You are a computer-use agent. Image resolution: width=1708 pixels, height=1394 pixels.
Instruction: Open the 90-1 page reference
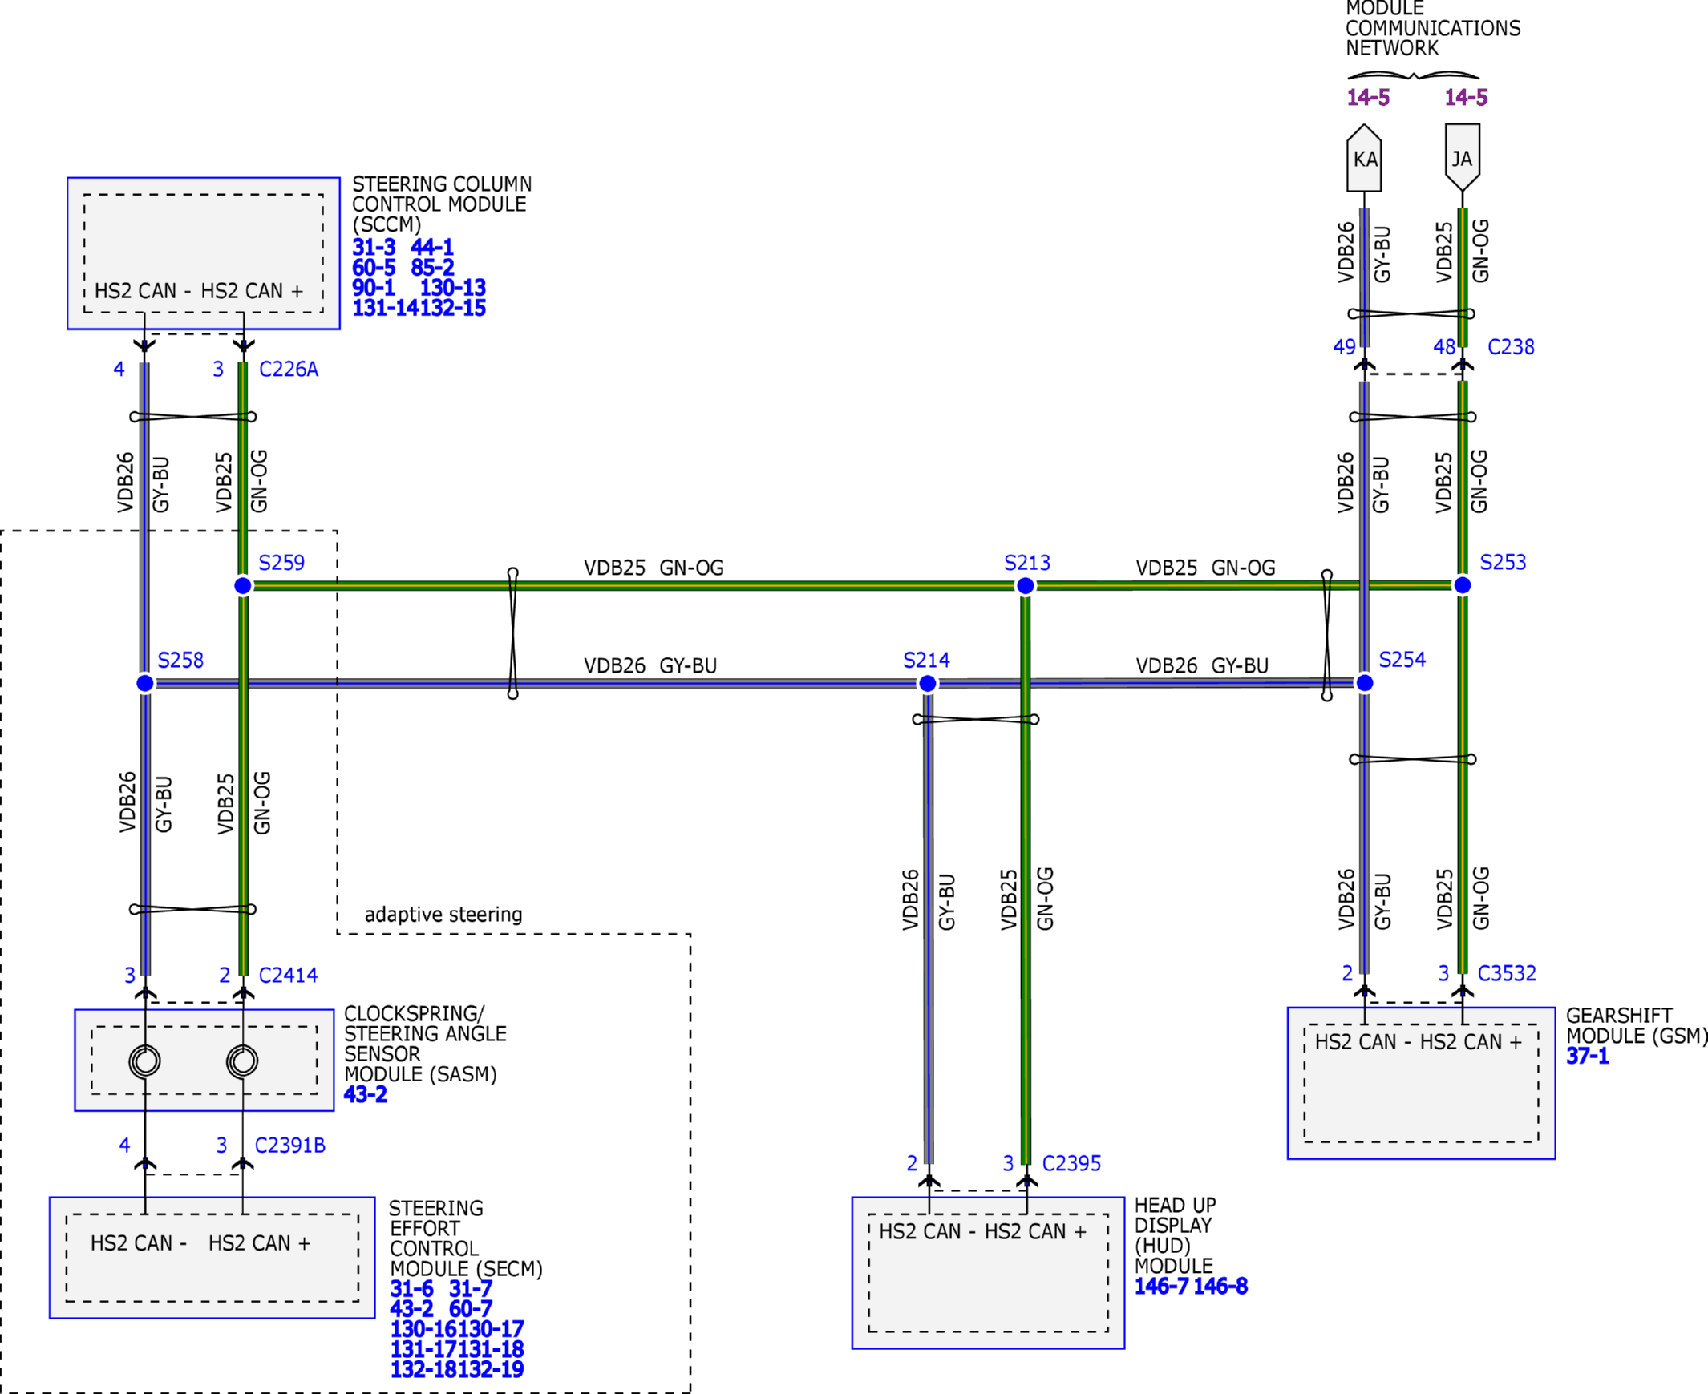tap(374, 288)
